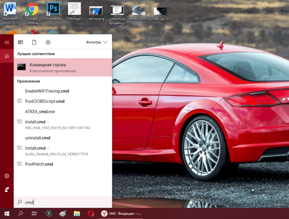The image size is (289, 219).
Task: Filter search results by settings
Action: (48, 42)
